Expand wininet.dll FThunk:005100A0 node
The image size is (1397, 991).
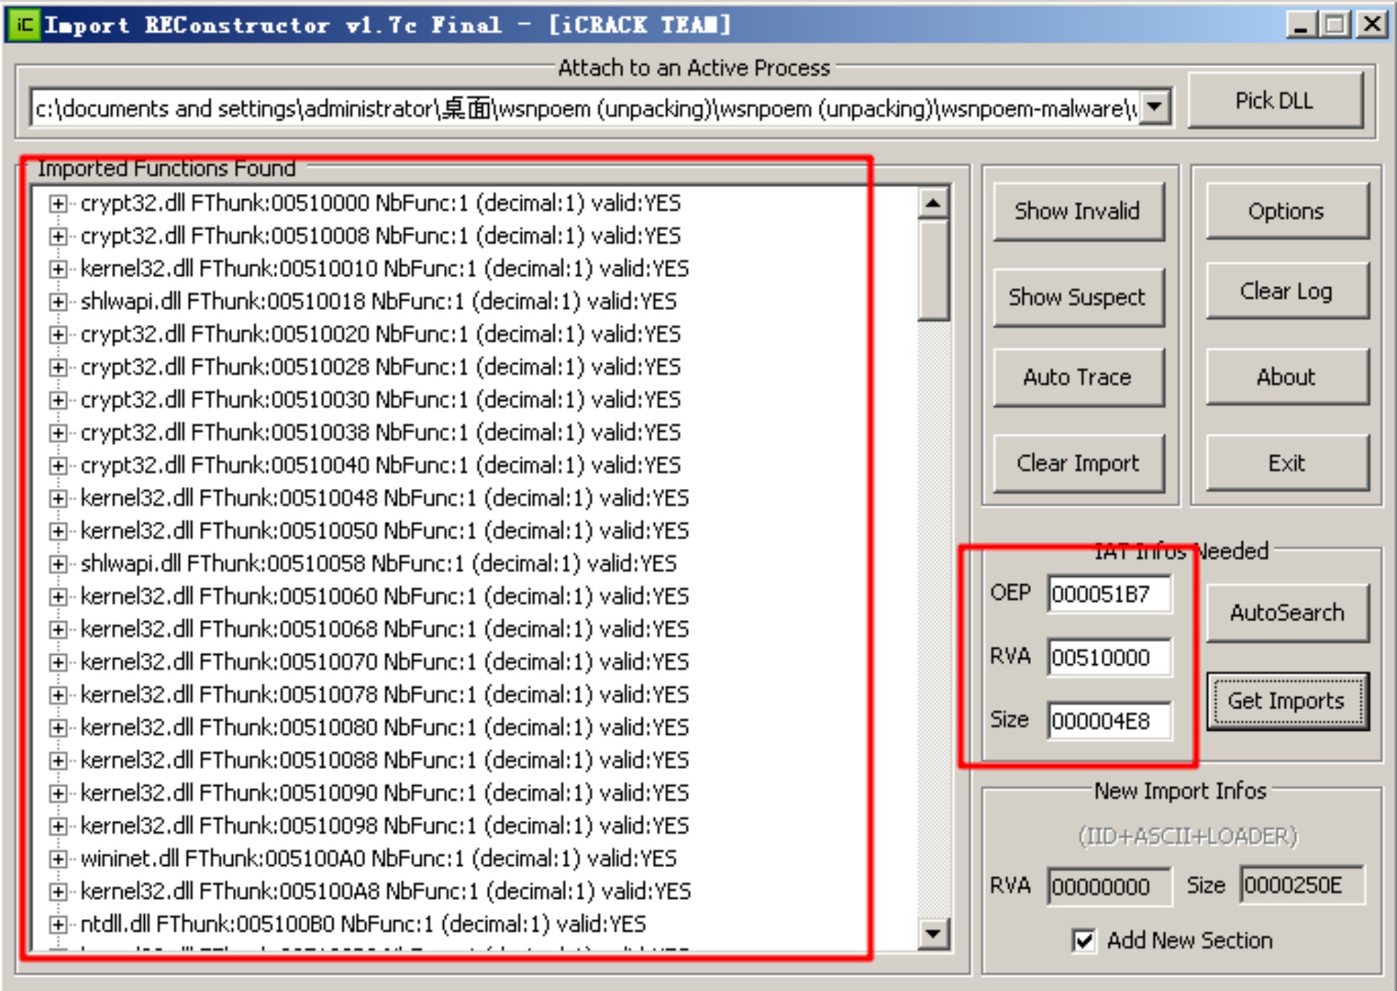[57, 859]
